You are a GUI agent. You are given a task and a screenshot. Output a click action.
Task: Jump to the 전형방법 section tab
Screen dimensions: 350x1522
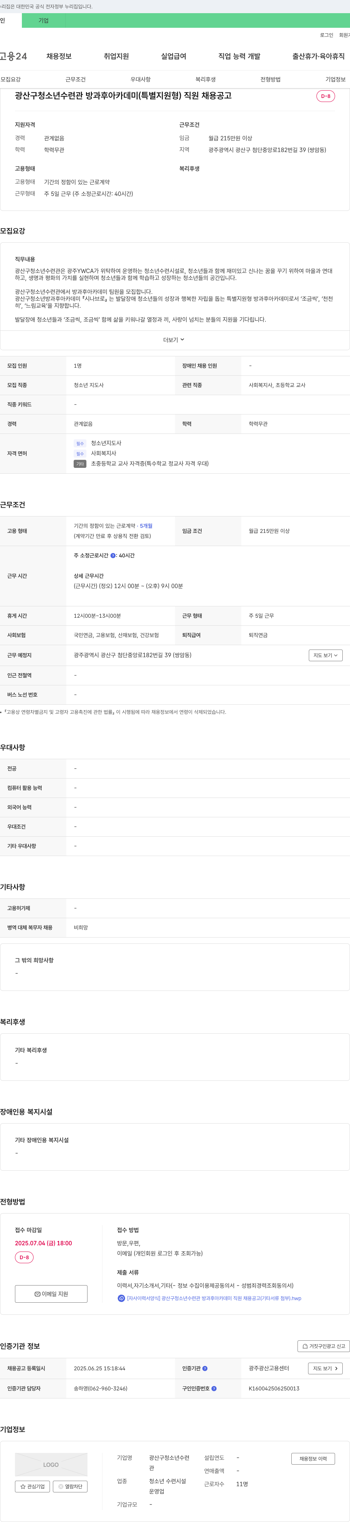(271, 79)
